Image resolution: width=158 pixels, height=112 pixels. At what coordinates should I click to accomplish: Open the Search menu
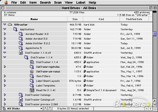45,3
